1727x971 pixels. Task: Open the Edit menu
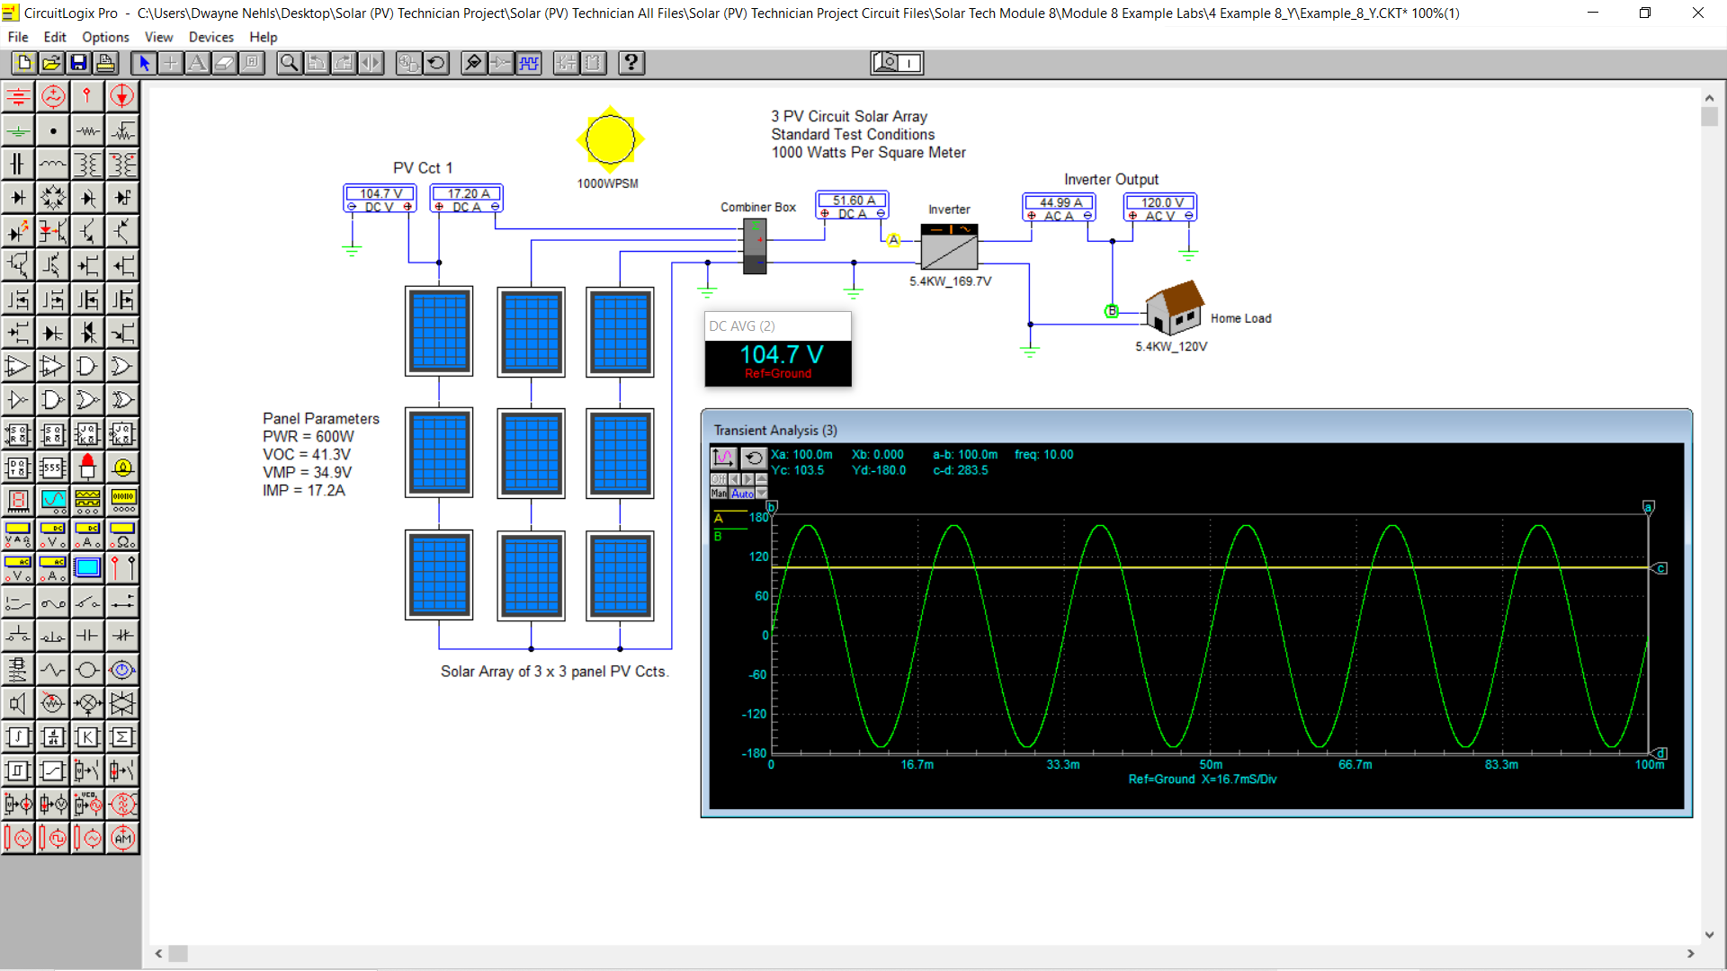pyautogui.click(x=55, y=37)
